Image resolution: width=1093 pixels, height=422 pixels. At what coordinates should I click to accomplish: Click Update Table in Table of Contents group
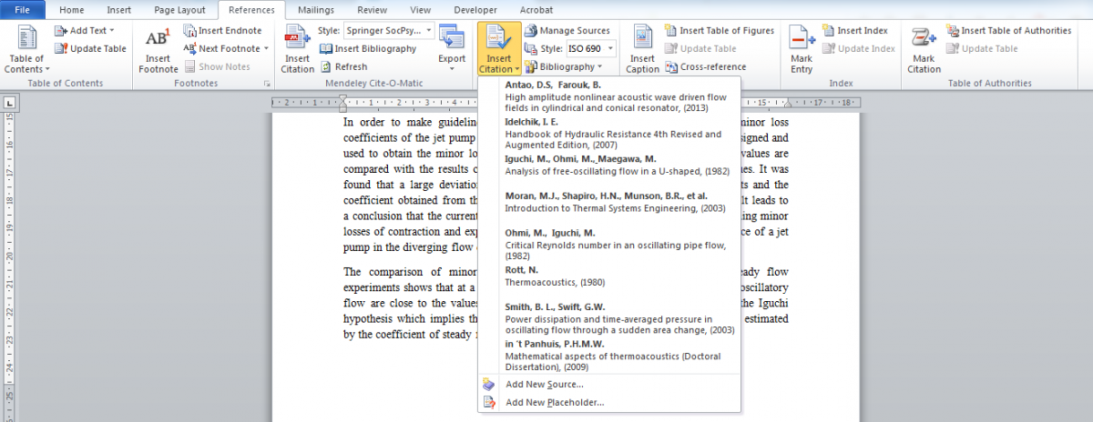tap(91, 48)
